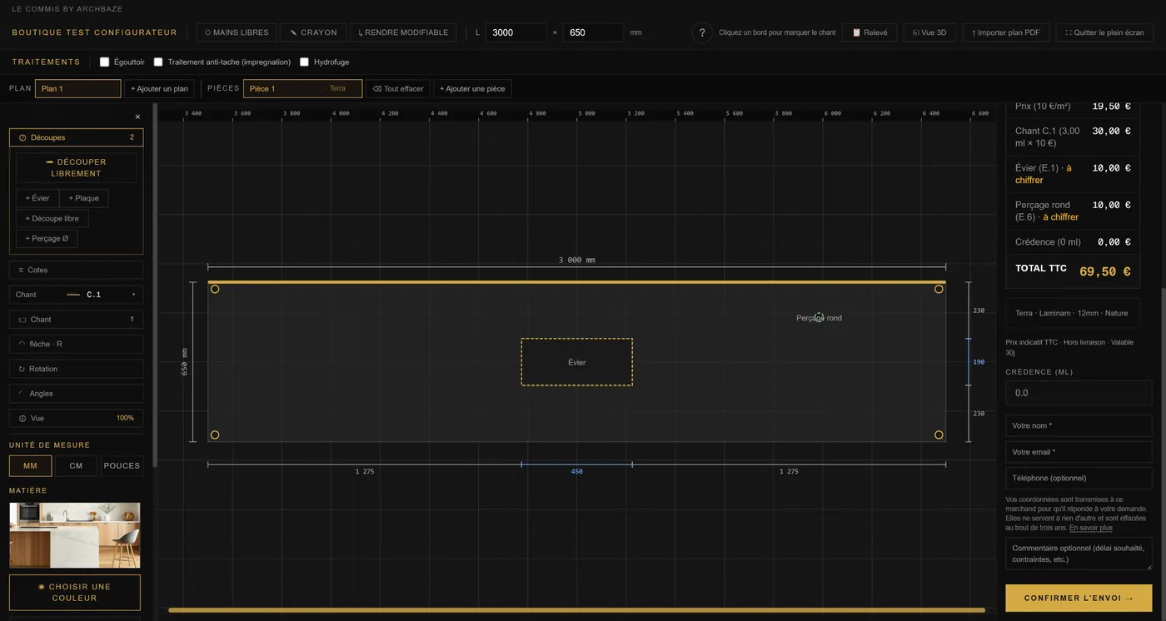Screen dimensions: 1166x621
Task: Select Pièce 1 Terra tab
Action: coord(303,88)
